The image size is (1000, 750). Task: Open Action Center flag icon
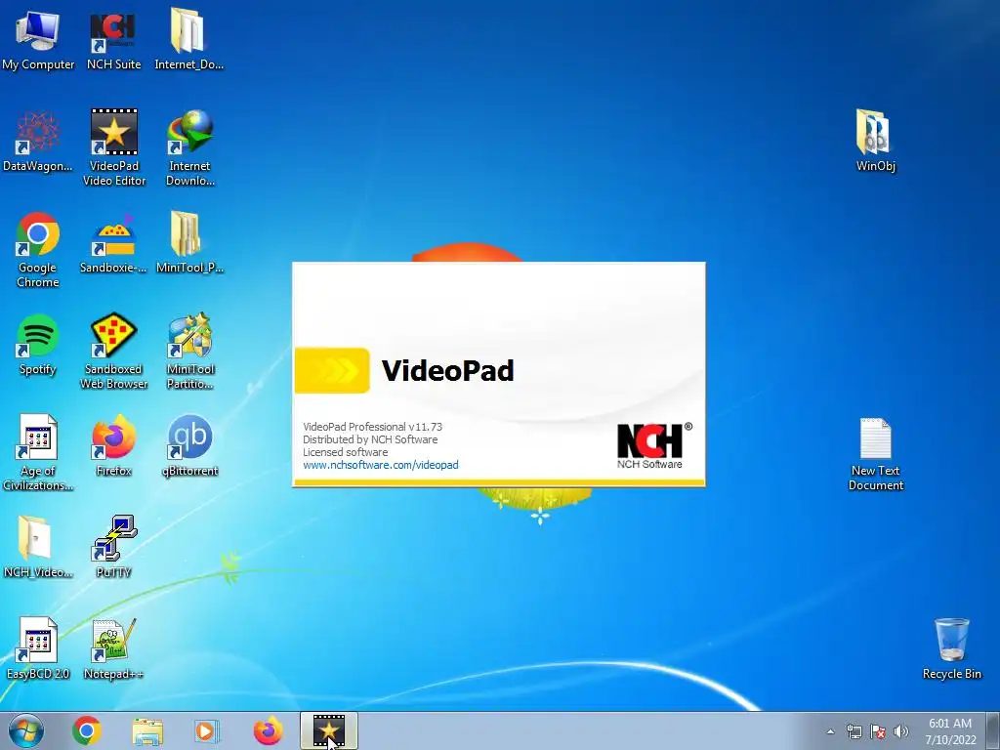tap(878, 731)
